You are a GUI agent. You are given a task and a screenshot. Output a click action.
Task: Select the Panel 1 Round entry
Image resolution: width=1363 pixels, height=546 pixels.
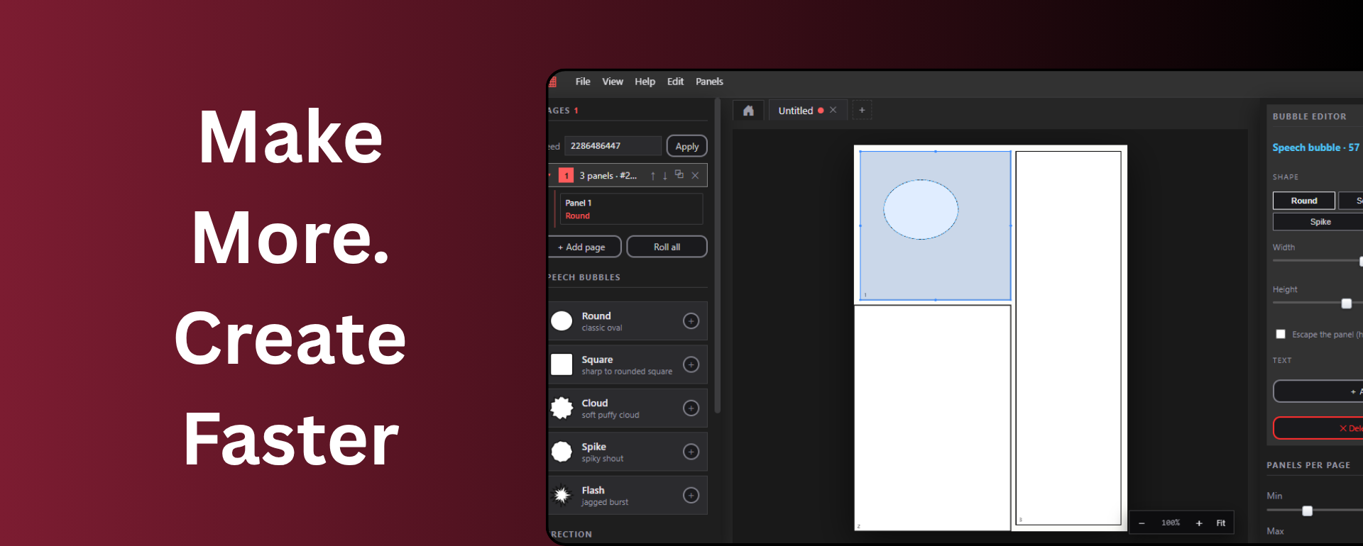(631, 209)
